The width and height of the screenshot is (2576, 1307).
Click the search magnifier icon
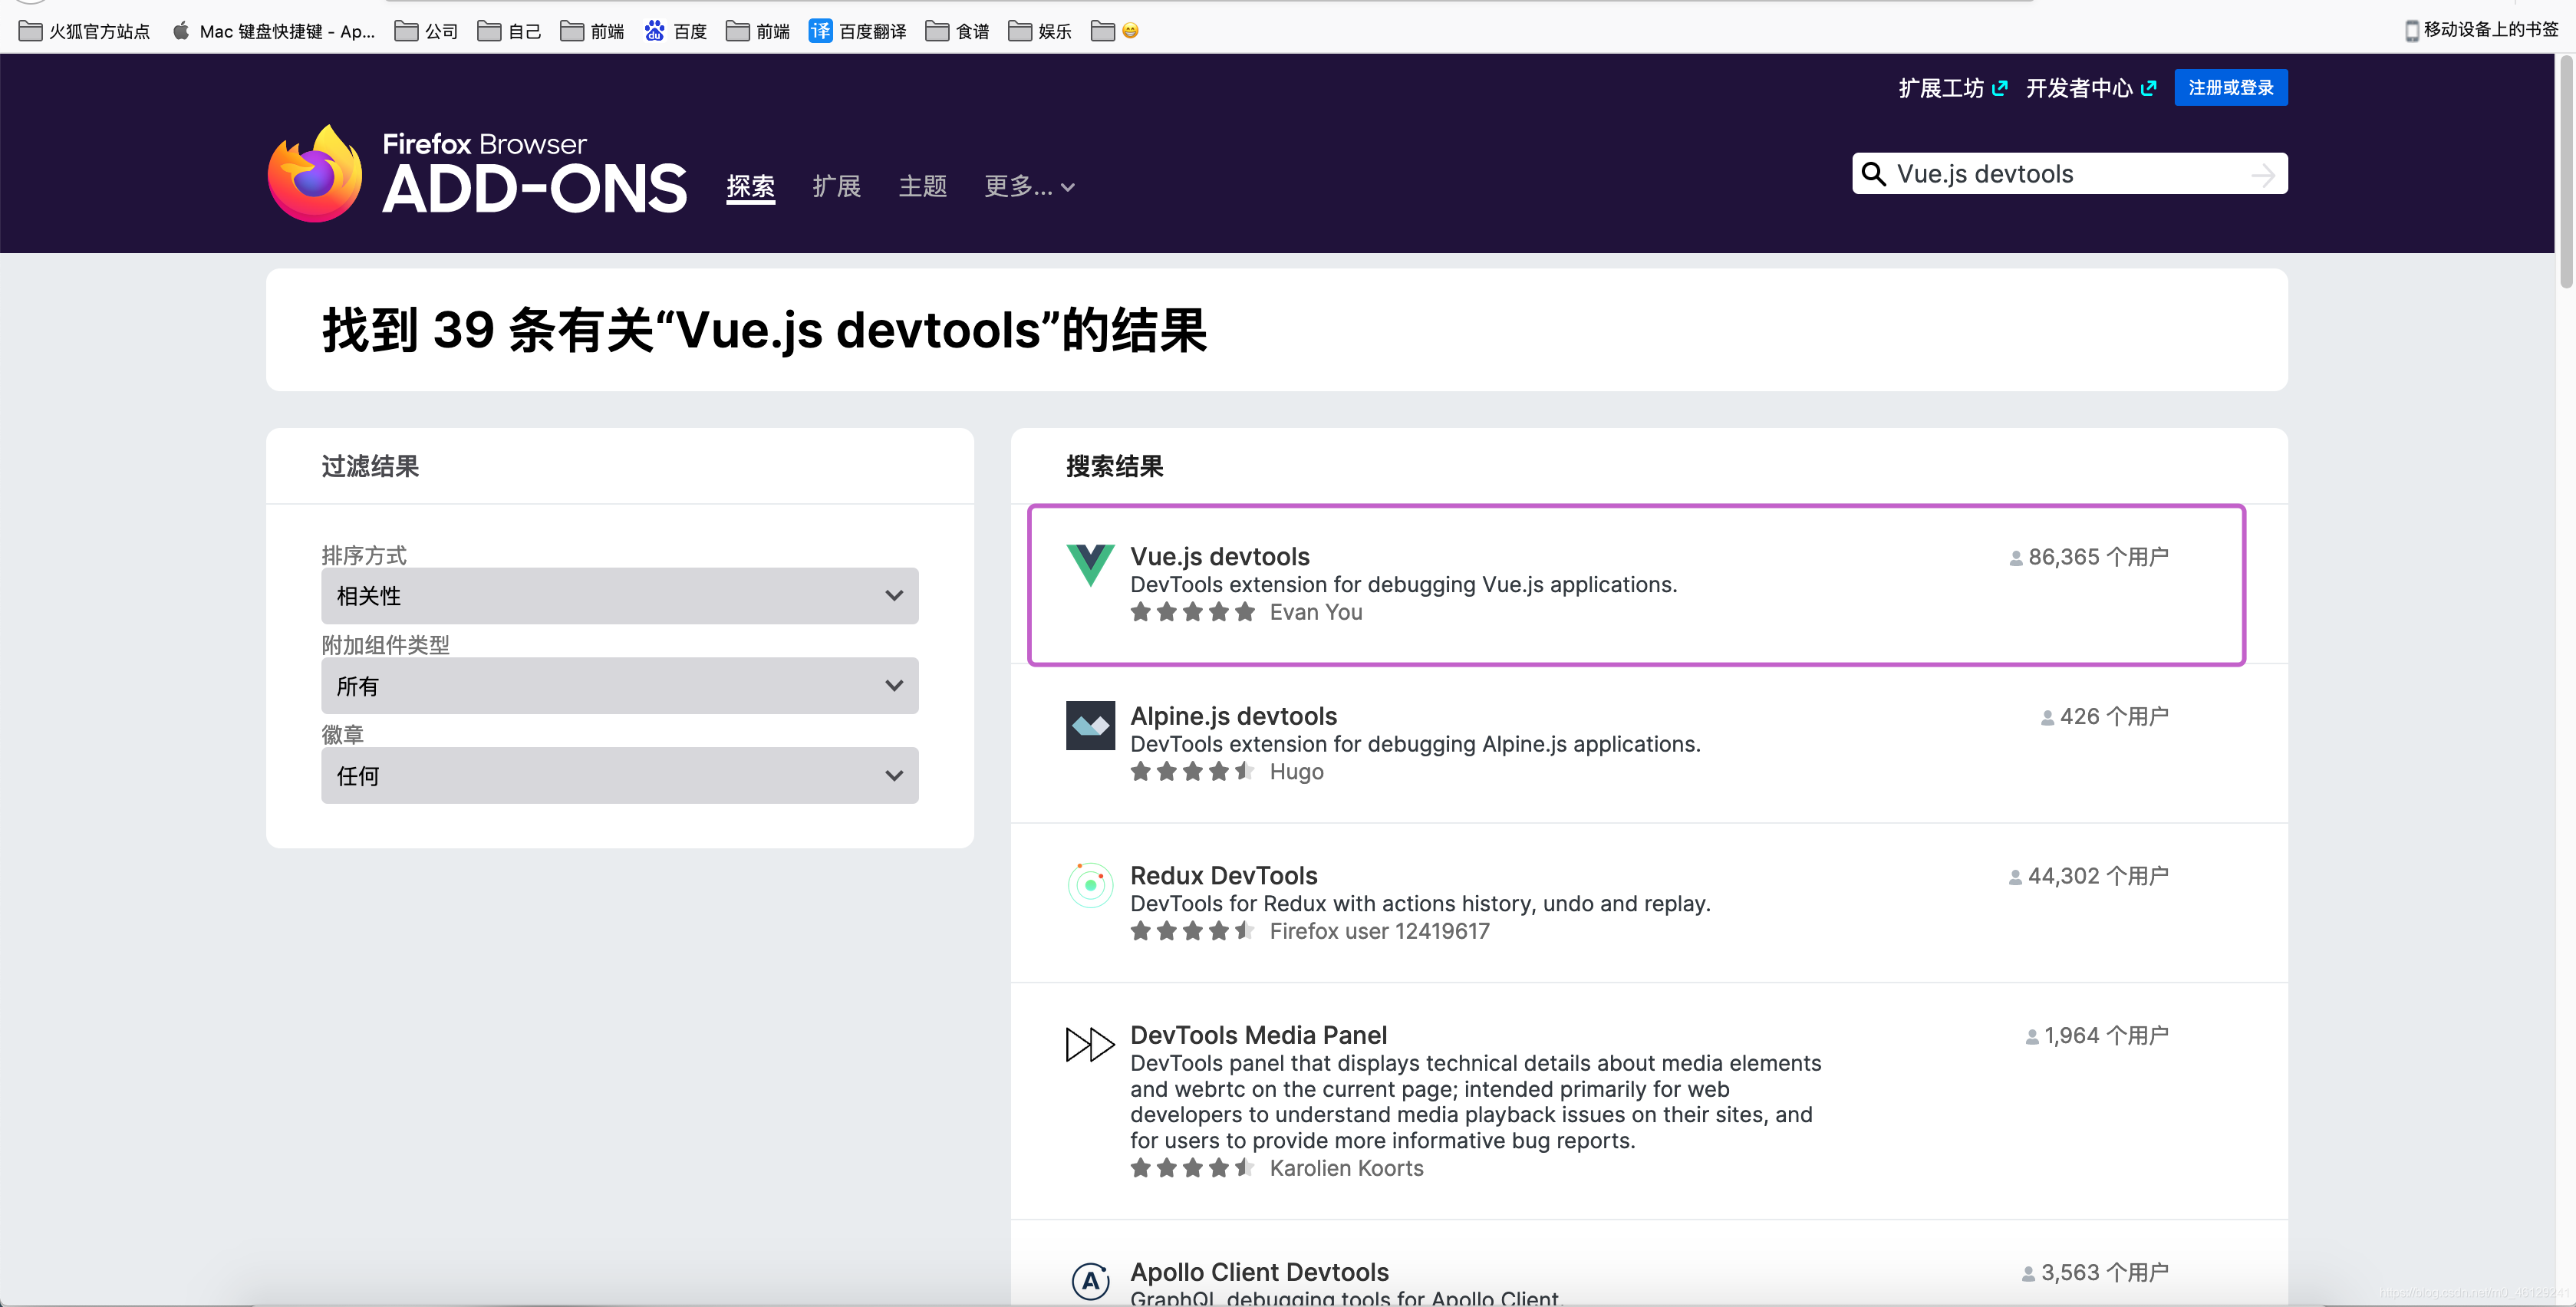pos(1873,174)
